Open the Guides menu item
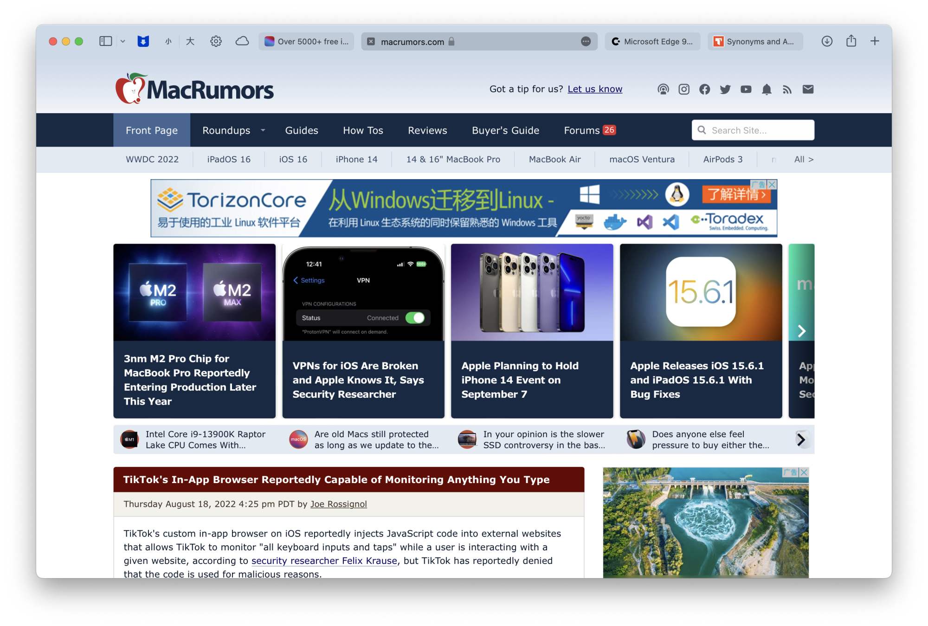Viewport: 928px width, 626px height. (x=302, y=130)
